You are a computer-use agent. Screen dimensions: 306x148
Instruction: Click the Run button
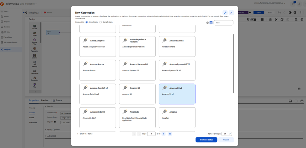[270, 12]
